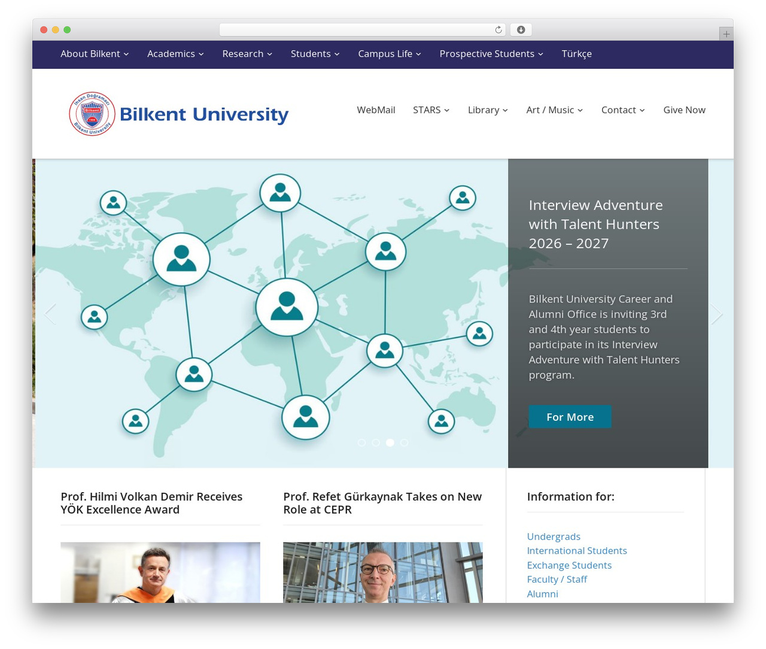
Task: Open the Library menu
Action: click(x=488, y=110)
